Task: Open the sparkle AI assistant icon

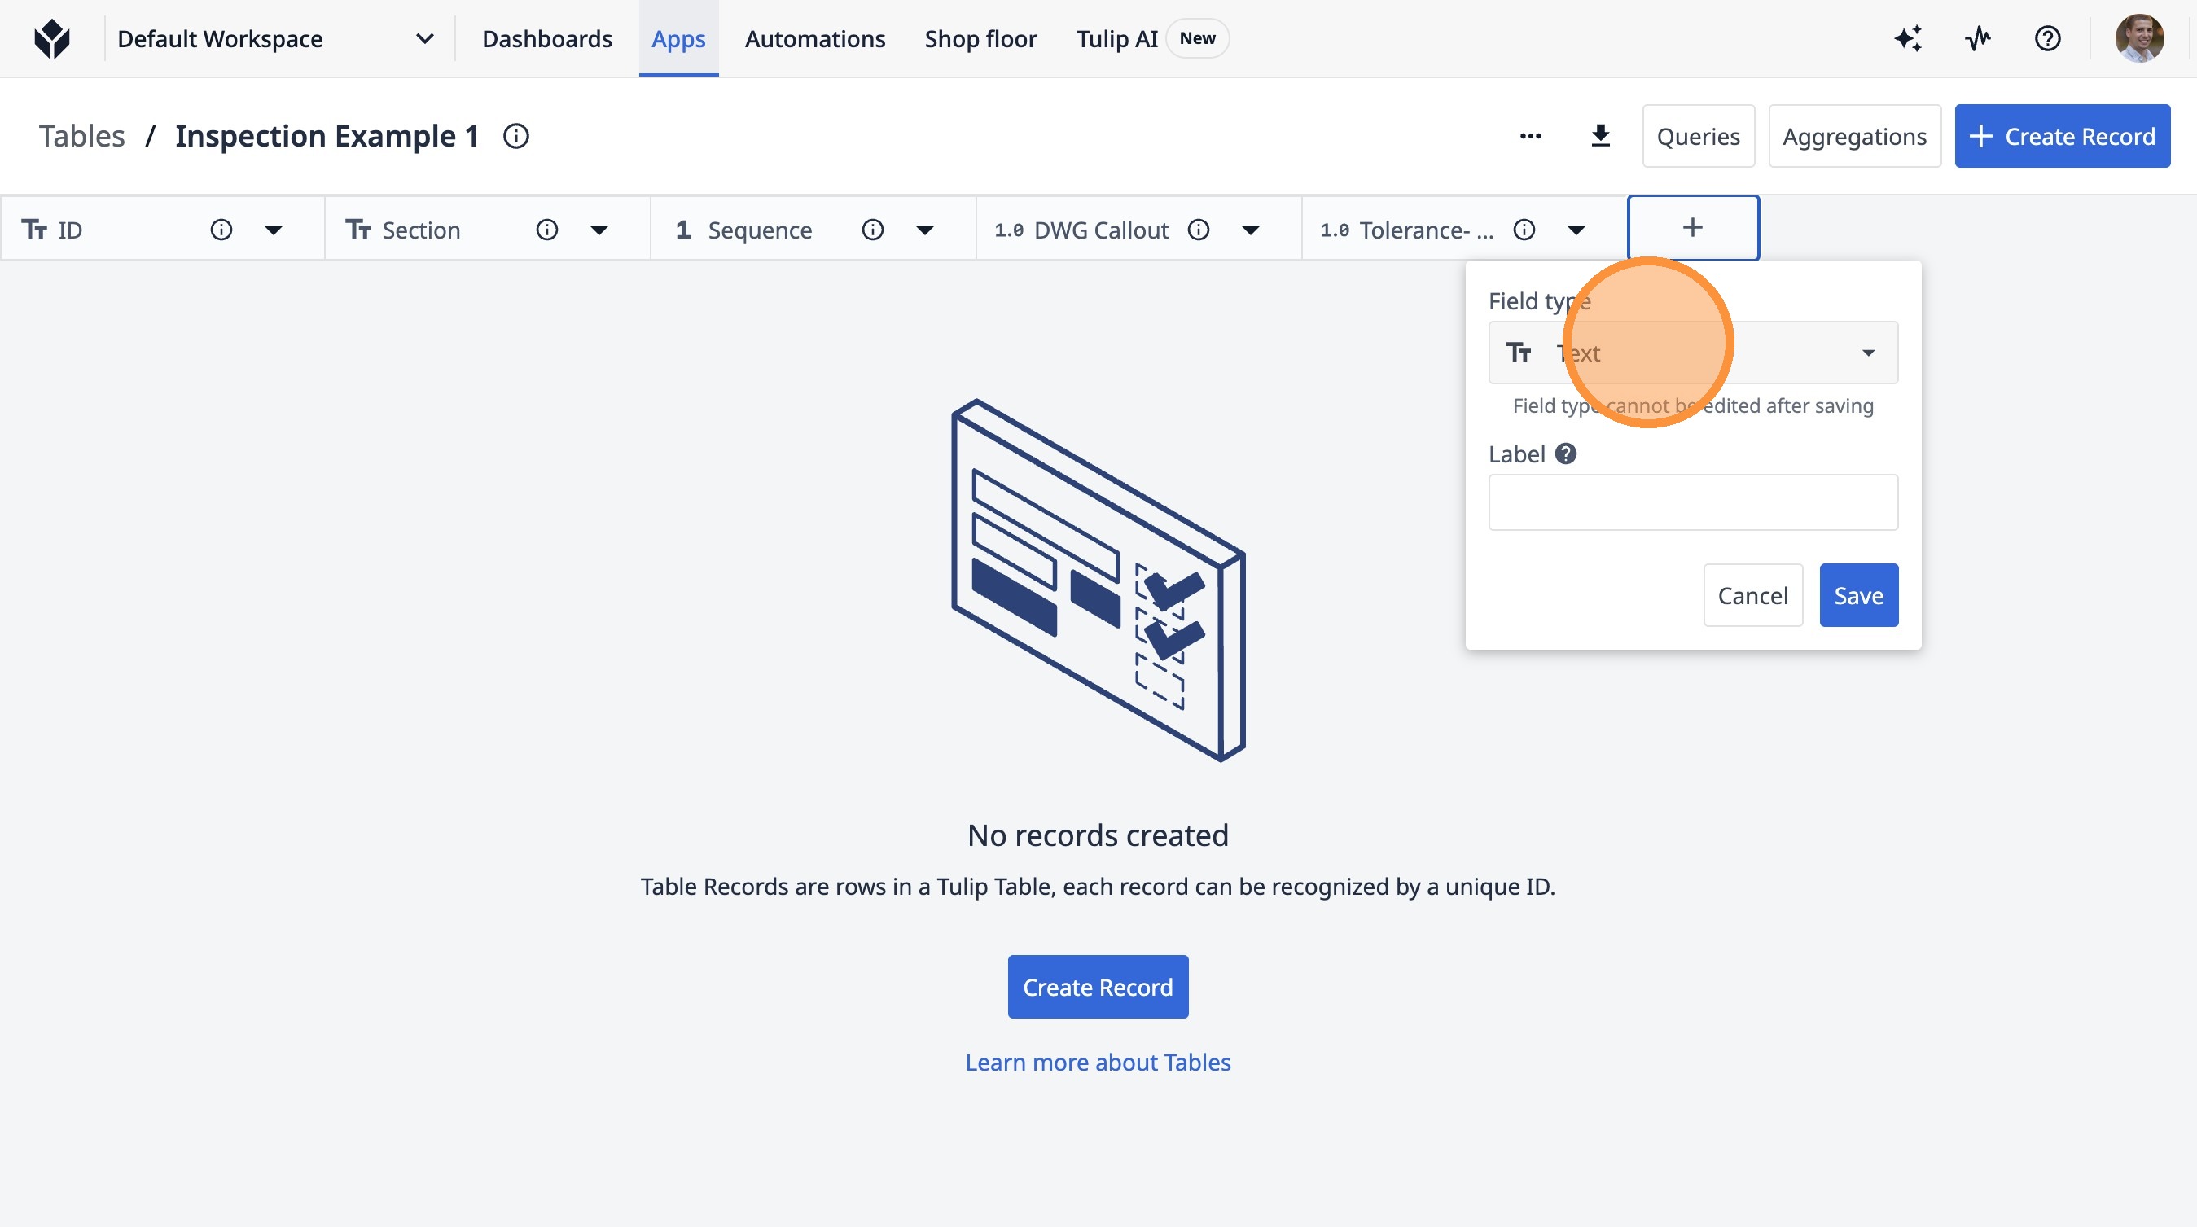Action: pyautogui.click(x=1908, y=38)
